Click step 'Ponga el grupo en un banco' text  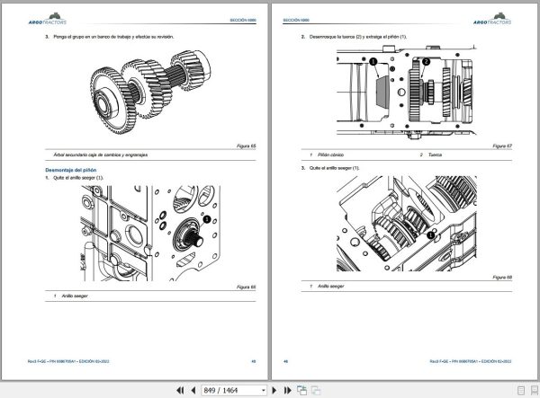[x=113, y=37]
